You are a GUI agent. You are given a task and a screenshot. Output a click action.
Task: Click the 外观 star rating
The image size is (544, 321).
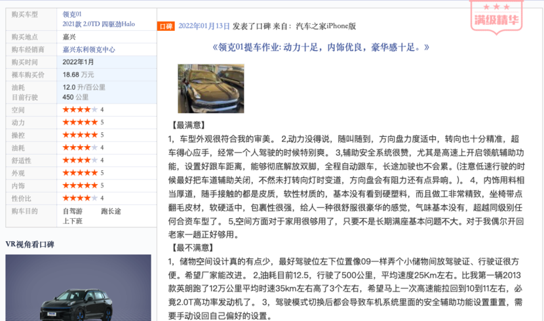[x=80, y=173]
